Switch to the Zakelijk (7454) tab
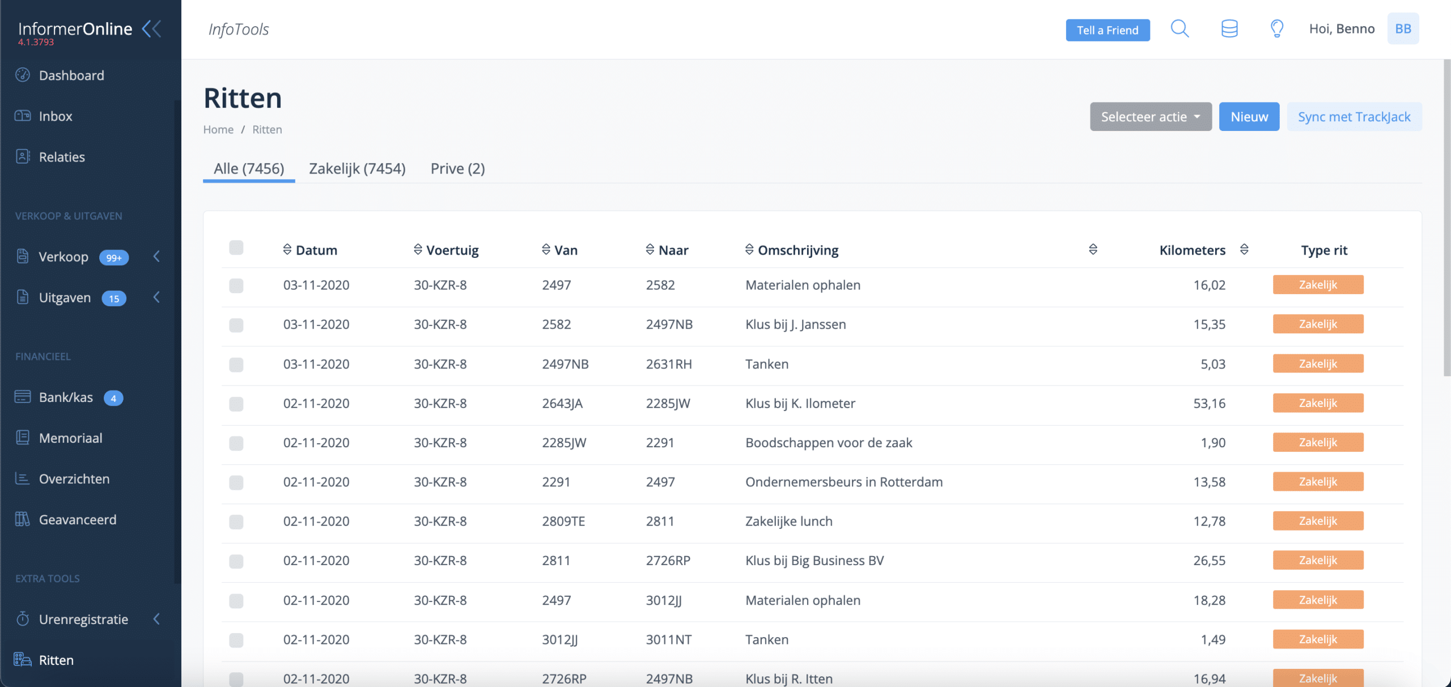This screenshot has width=1451, height=687. 357,168
